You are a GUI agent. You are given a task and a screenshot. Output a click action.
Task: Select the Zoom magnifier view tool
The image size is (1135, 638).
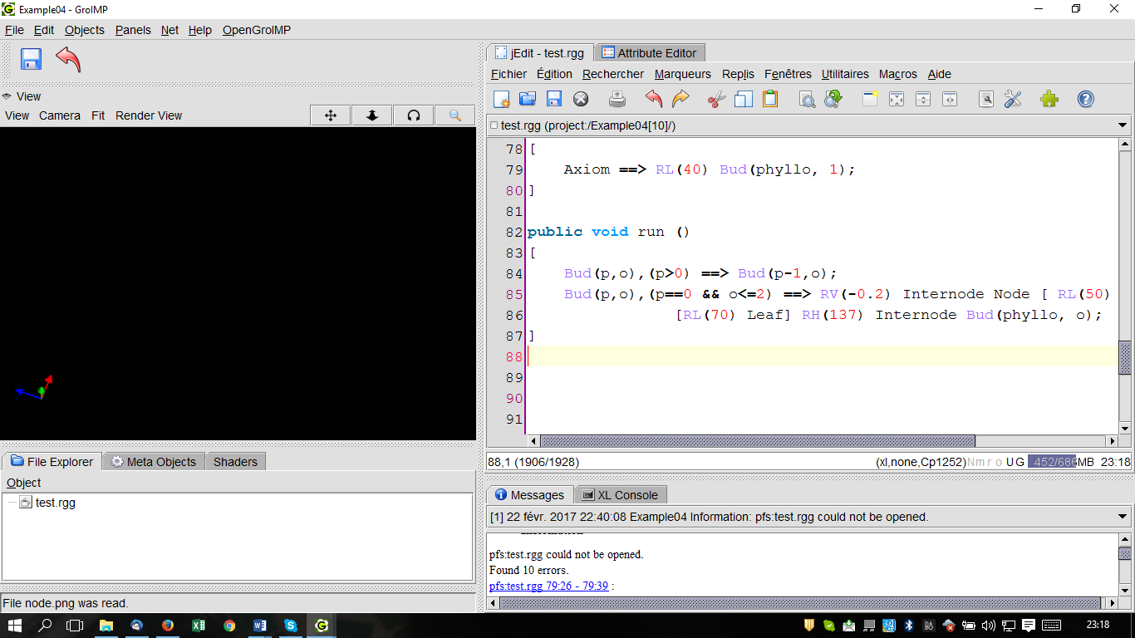[454, 115]
